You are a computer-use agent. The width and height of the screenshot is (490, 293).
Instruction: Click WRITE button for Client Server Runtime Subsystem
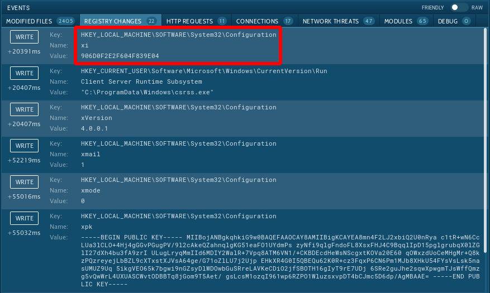pos(24,73)
